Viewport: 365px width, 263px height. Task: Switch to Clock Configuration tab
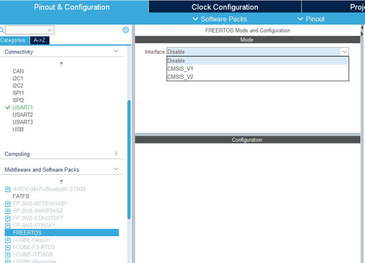coord(225,7)
